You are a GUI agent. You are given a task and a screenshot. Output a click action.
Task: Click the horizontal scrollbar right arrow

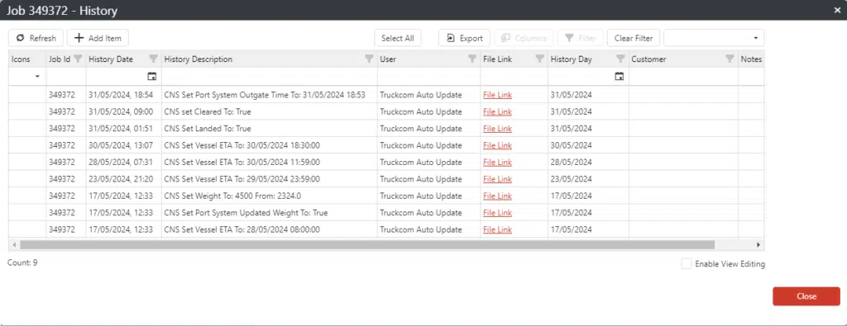(758, 244)
